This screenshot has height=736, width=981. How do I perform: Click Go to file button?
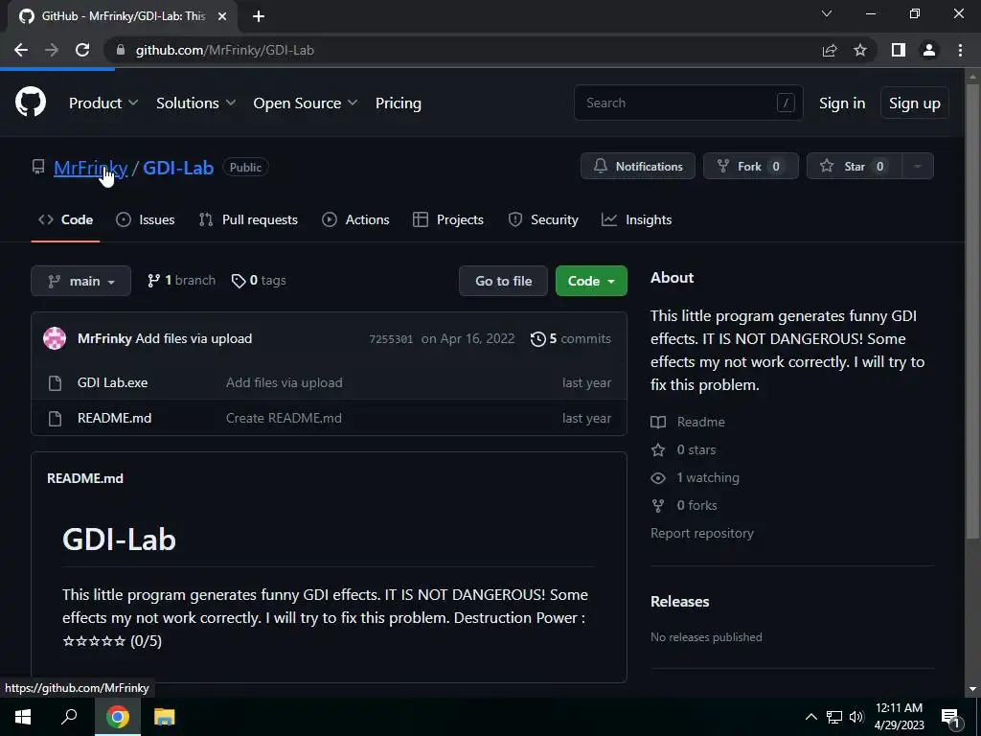tap(503, 281)
